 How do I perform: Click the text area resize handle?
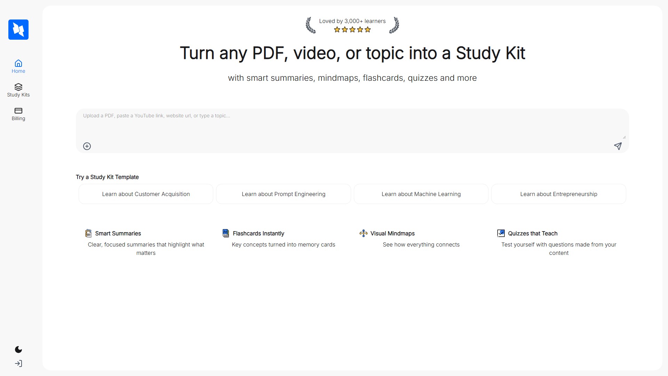[624, 137]
